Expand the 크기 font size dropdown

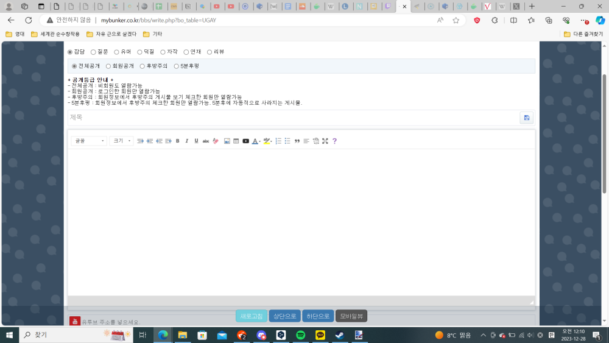tap(121, 141)
